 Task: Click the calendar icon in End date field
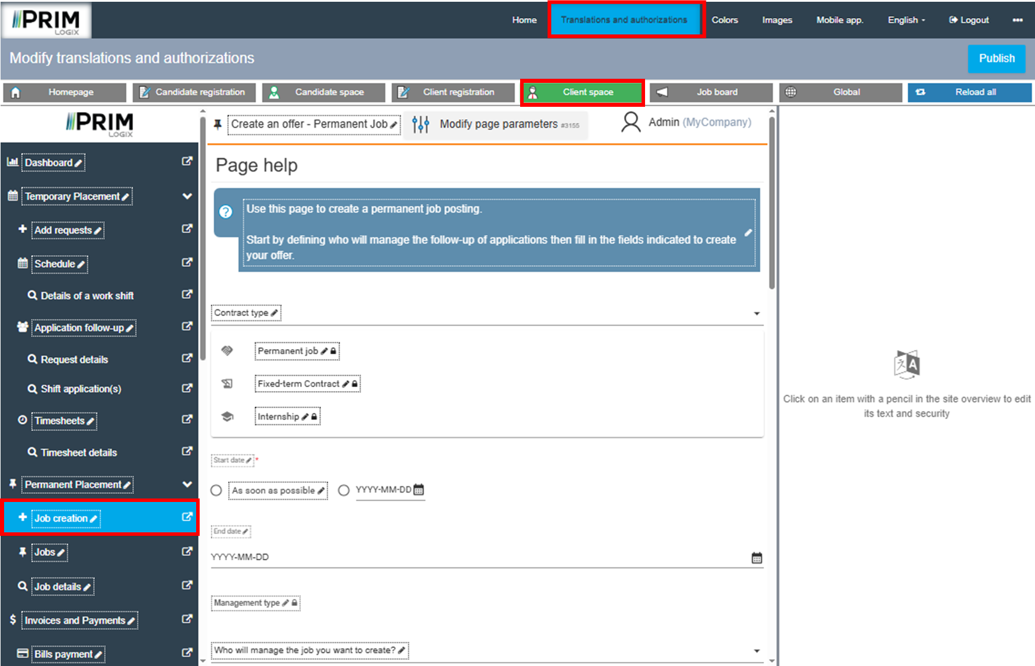coord(757,558)
